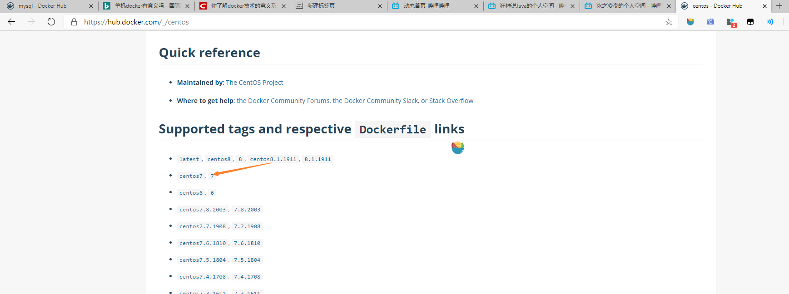This screenshot has width=789, height=294.
Task: Click the forward navigation arrow
Action: 31,22
